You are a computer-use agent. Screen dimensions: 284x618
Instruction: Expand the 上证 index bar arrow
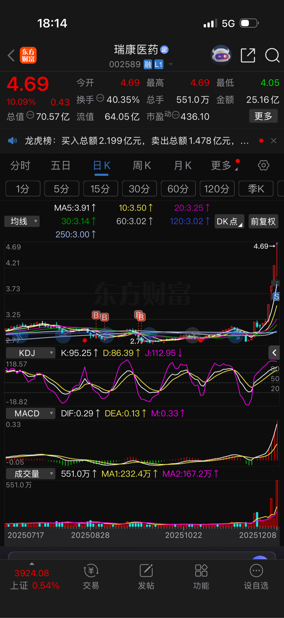click(32, 564)
